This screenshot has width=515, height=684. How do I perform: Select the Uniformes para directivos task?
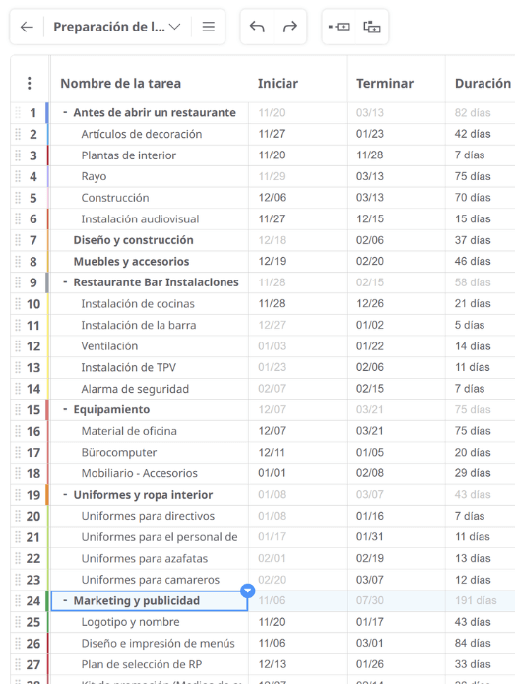tap(148, 516)
